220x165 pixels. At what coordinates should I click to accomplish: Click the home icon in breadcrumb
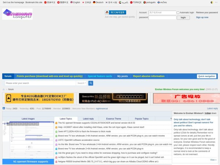[x=4, y=89]
